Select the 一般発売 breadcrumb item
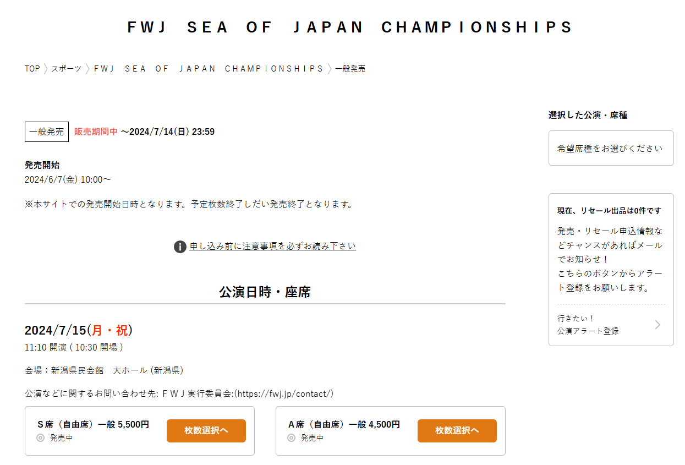The height and width of the screenshot is (465, 685). (350, 69)
